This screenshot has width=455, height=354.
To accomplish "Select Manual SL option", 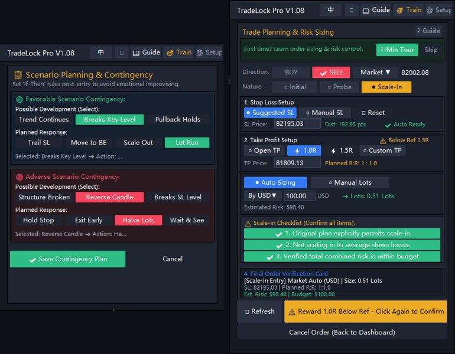I will point(324,113).
